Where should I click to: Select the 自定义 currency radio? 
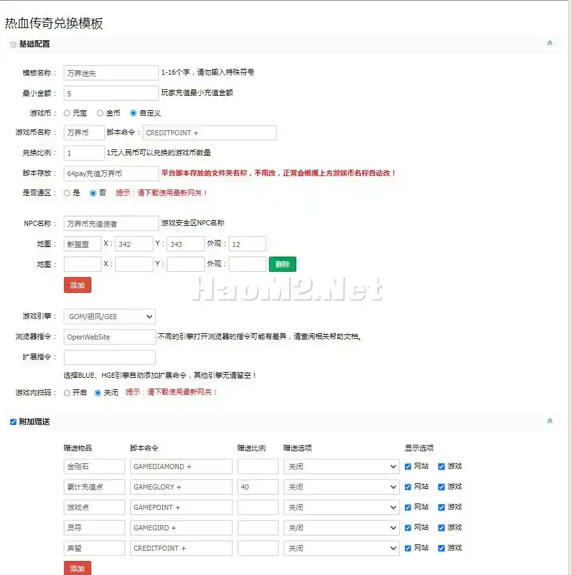point(133,114)
